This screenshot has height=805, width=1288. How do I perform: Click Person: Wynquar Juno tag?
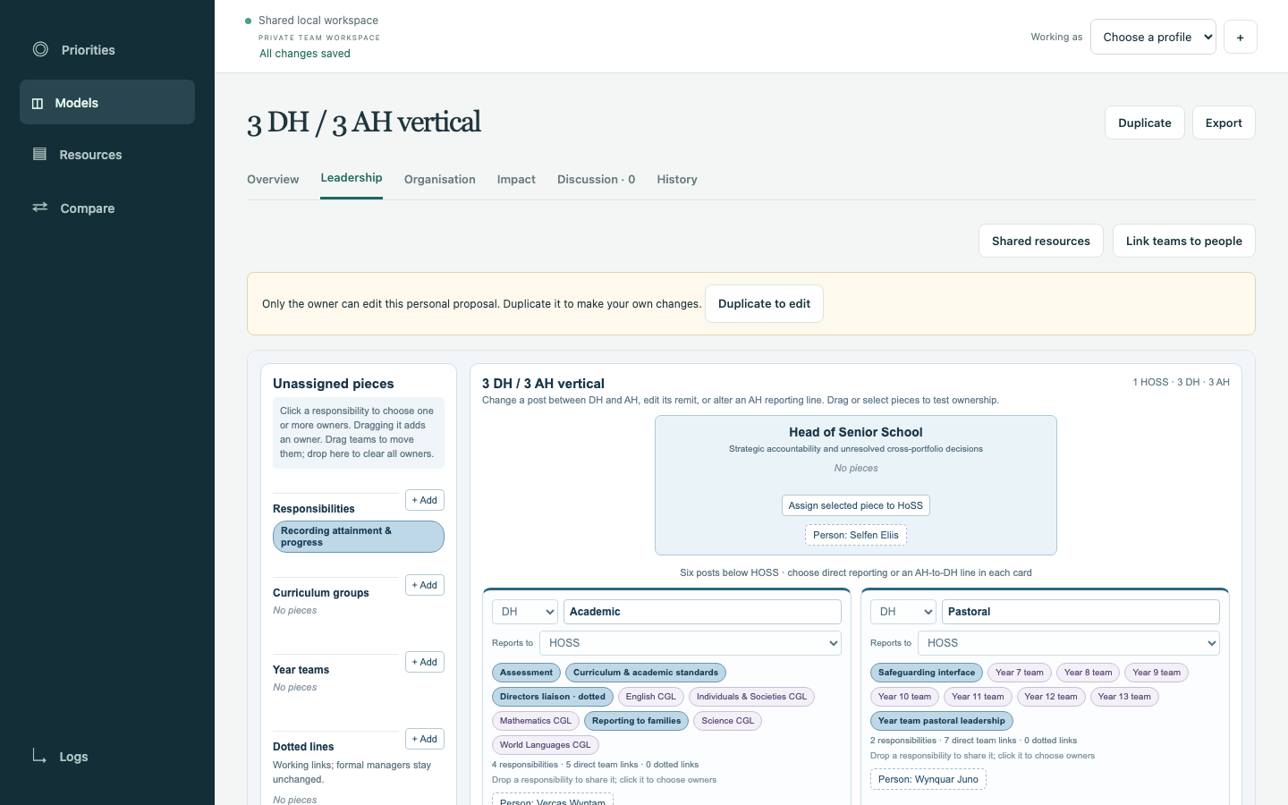tap(928, 779)
